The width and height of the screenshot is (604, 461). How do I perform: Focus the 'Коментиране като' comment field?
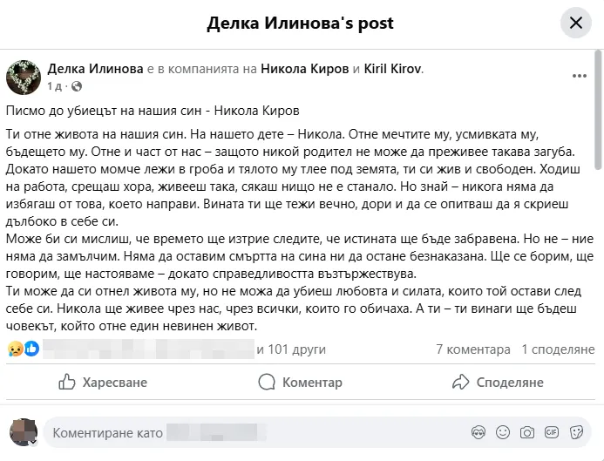(x=253, y=431)
